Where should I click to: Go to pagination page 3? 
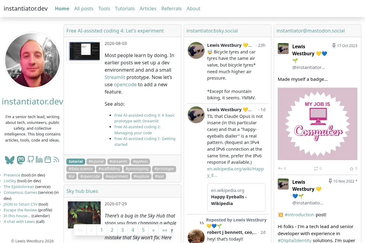pos(122,230)
